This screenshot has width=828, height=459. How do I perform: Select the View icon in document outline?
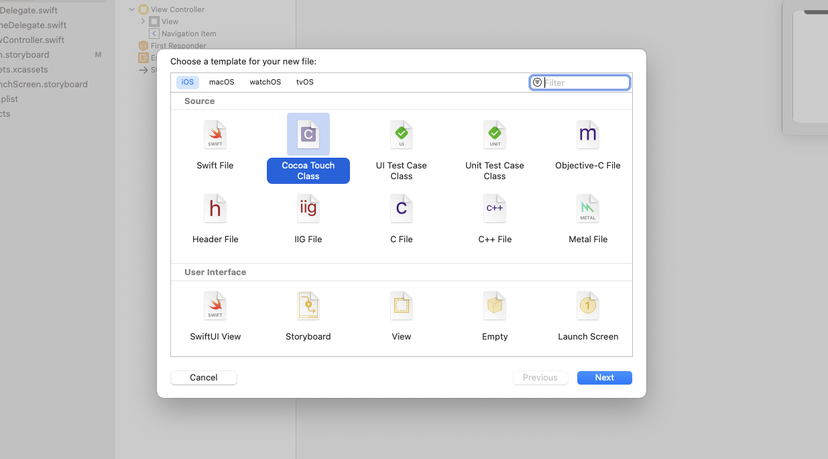154,21
